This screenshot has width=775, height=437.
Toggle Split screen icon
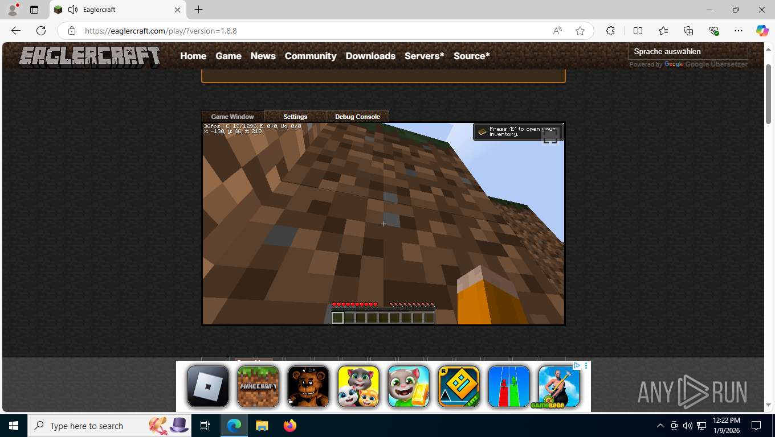(x=638, y=31)
